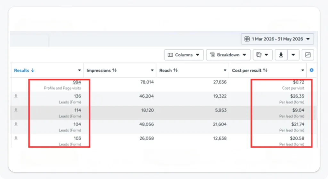Select the $20.58 per lead cell
328x179 pixels.
(x=297, y=138)
